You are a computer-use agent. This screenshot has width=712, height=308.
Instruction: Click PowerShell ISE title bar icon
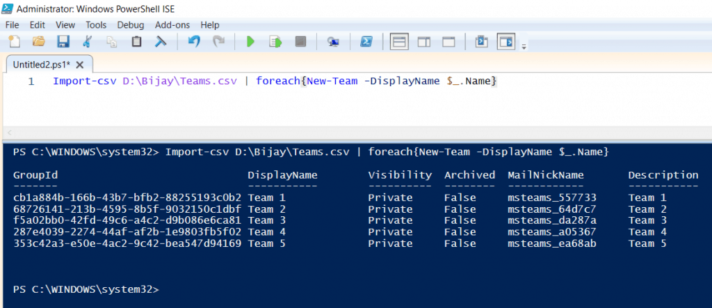click(7, 8)
